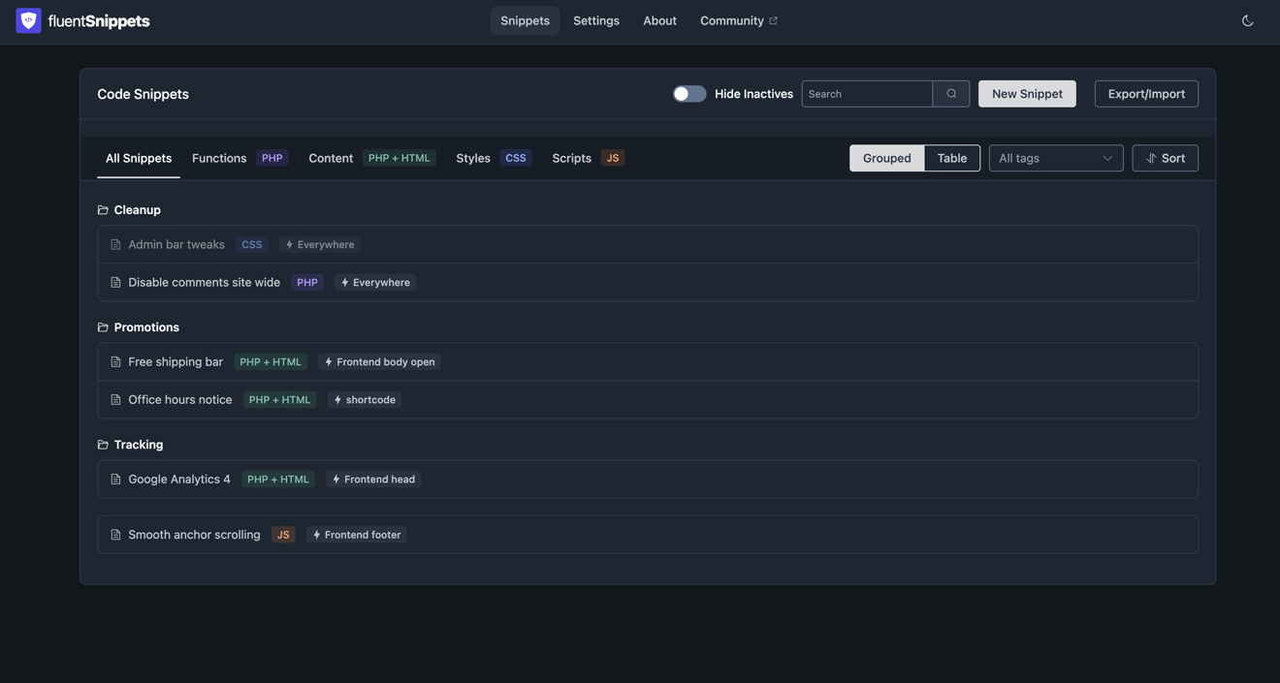
Task: Switch to Grouped view
Action: pyautogui.click(x=887, y=158)
